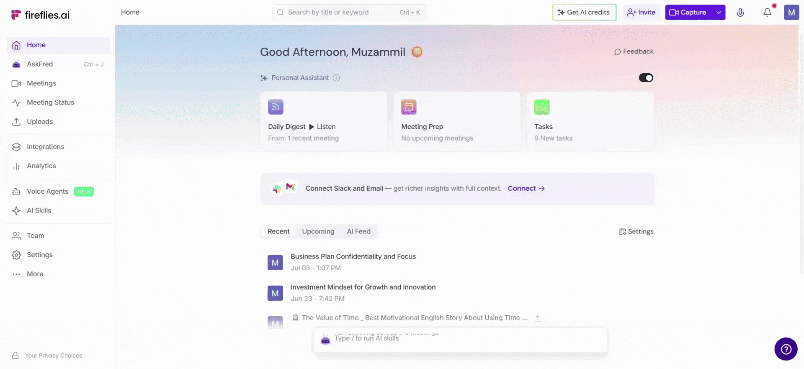Click the Meeting Prep calendar icon
Image resolution: width=804 pixels, height=369 pixels.
(409, 107)
